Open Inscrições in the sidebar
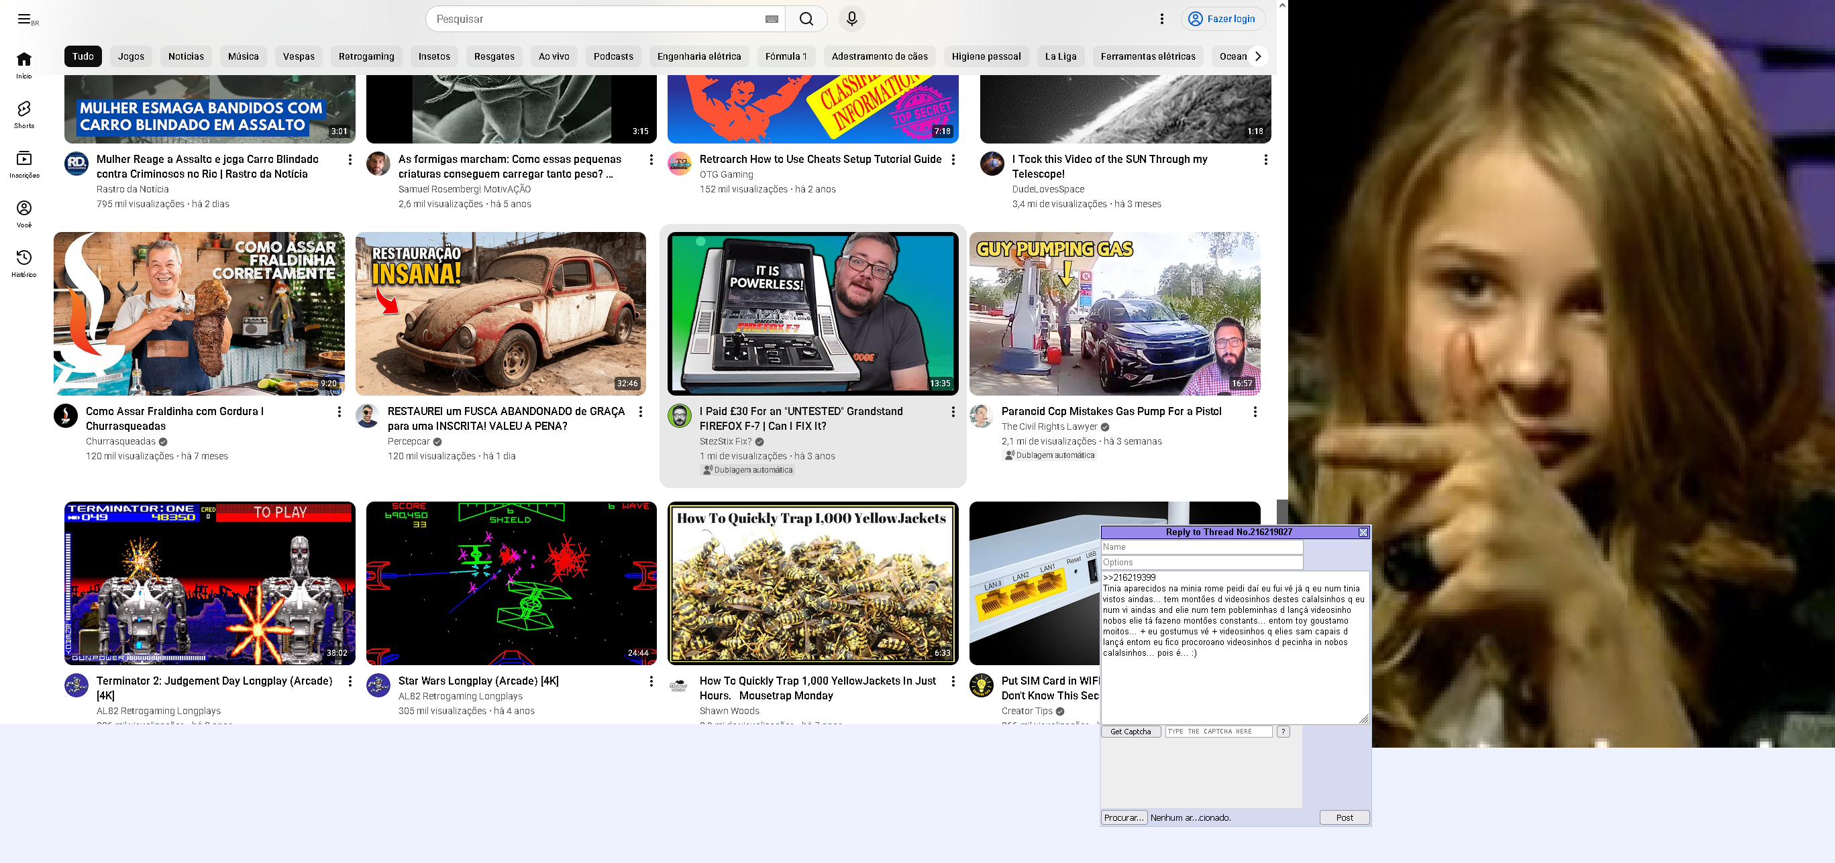Image resolution: width=1835 pixels, height=863 pixels. [x=24, y=164]
